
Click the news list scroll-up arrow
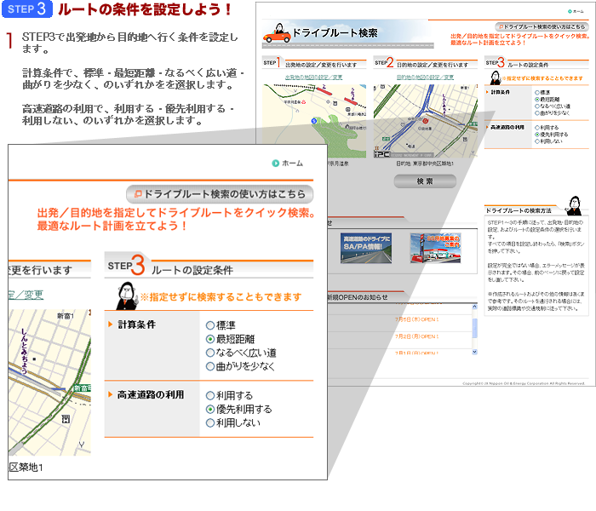(x=474, y=307)
